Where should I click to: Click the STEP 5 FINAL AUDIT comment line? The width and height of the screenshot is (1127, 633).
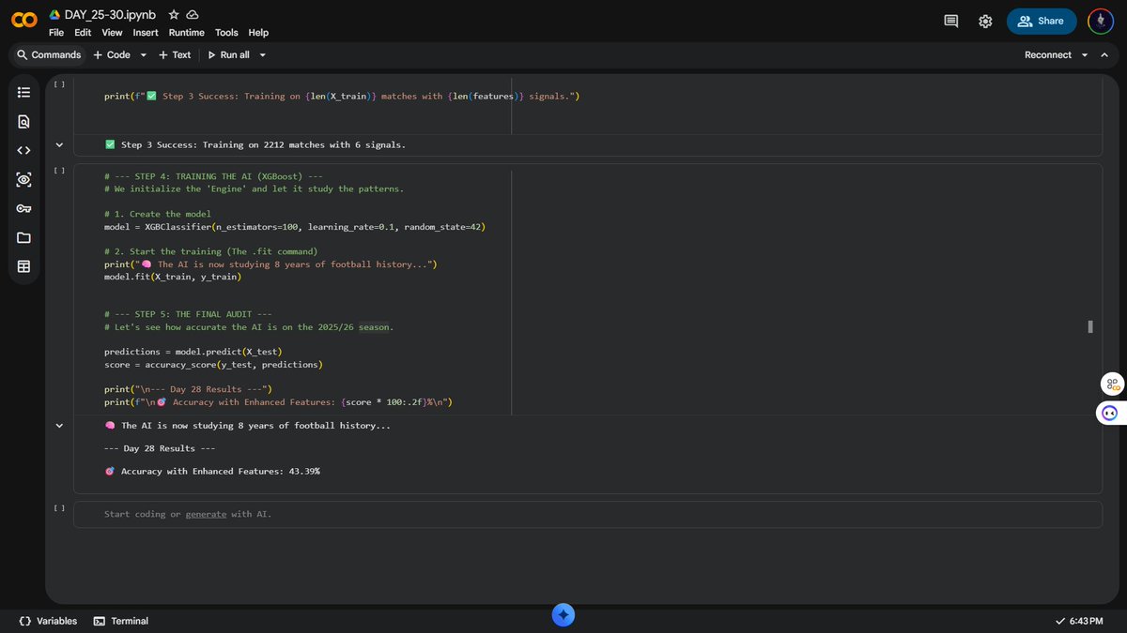188,314
